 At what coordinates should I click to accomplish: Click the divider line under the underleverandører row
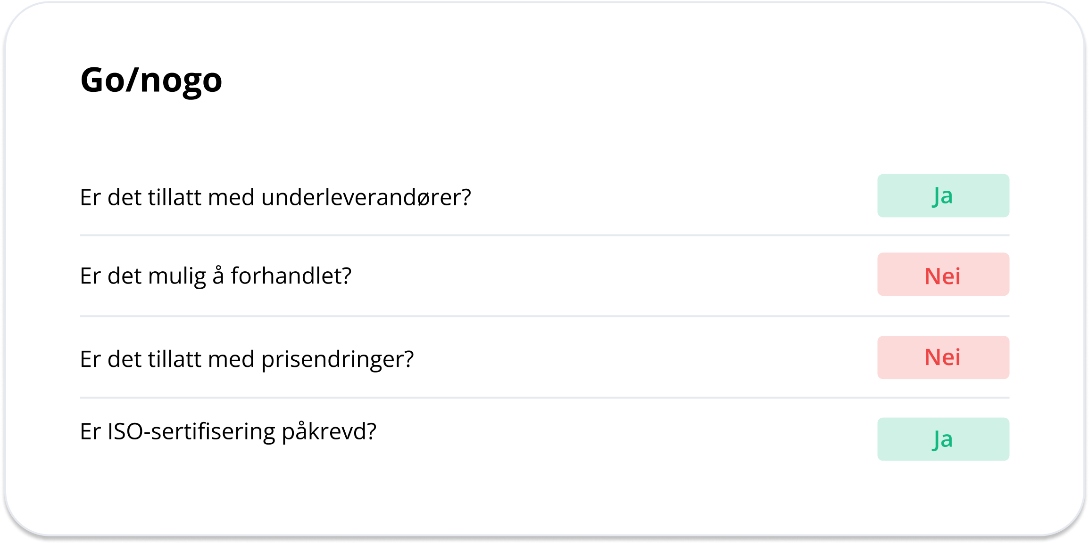[544, 235]
